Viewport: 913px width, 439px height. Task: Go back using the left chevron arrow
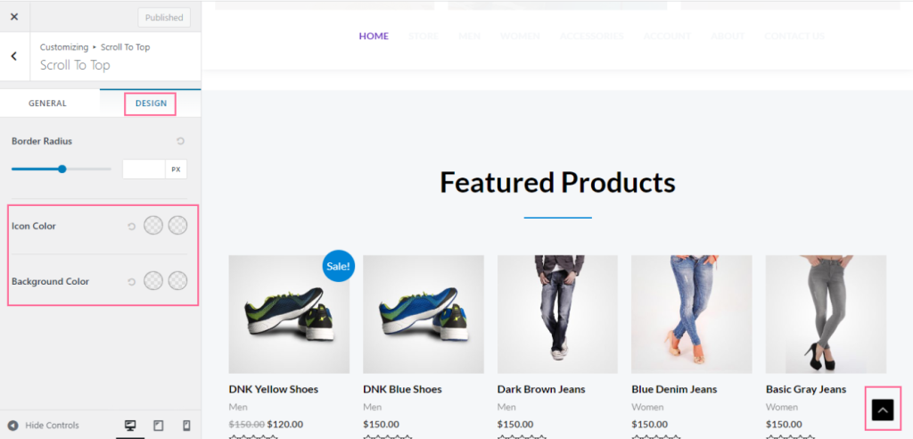[x=14, y=56]
